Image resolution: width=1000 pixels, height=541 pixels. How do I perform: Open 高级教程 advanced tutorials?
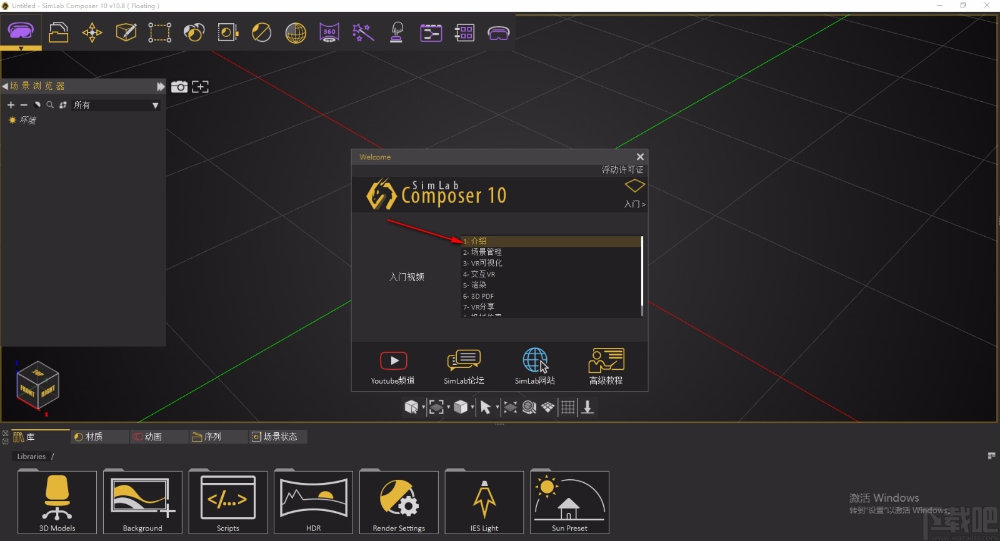click(x=606, y=367)
